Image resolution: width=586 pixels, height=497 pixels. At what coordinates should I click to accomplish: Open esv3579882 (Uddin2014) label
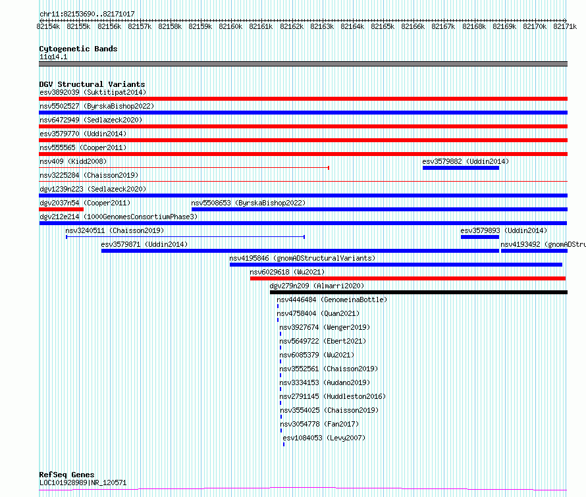[466, 161]
